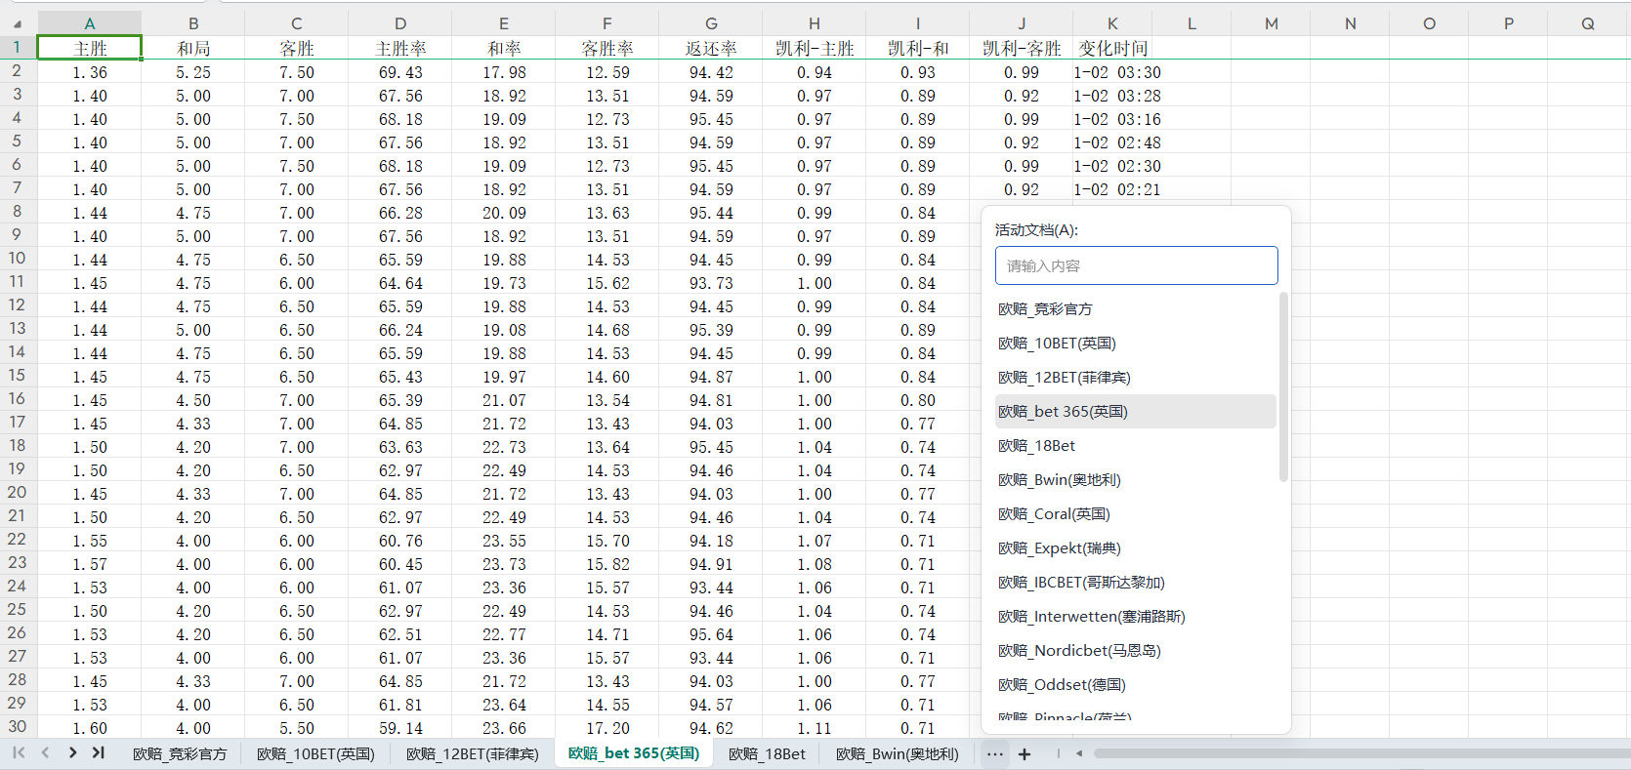Choose 欧赔_Interwetten(塞浦路斯) in the sheet list

pos(1135,616)
